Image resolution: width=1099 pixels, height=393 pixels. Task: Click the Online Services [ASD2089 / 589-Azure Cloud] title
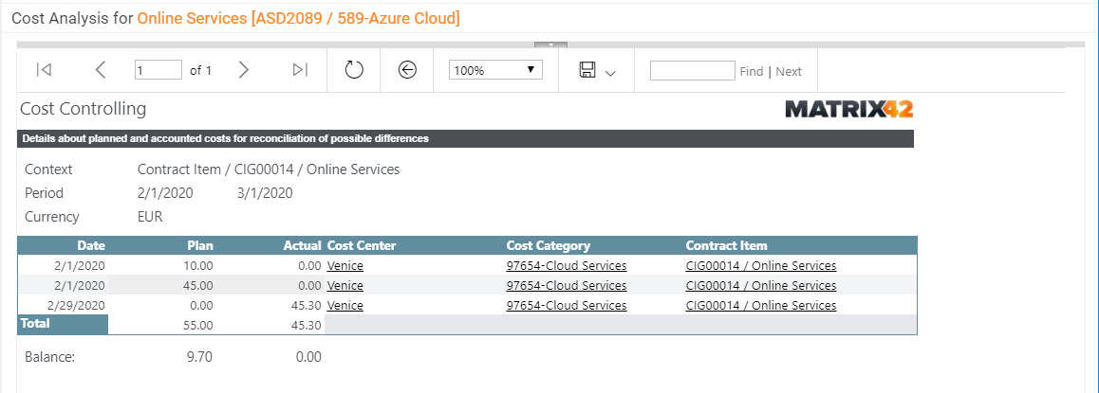point(299,18)
